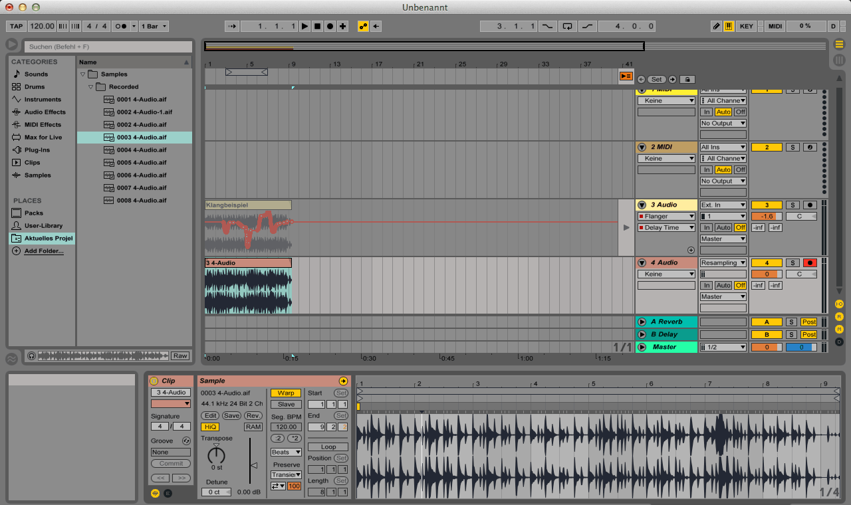Viewport: 851px width, 505px height.
Task: Toggle the Warp button in Sample box
Action: point(286,393)
